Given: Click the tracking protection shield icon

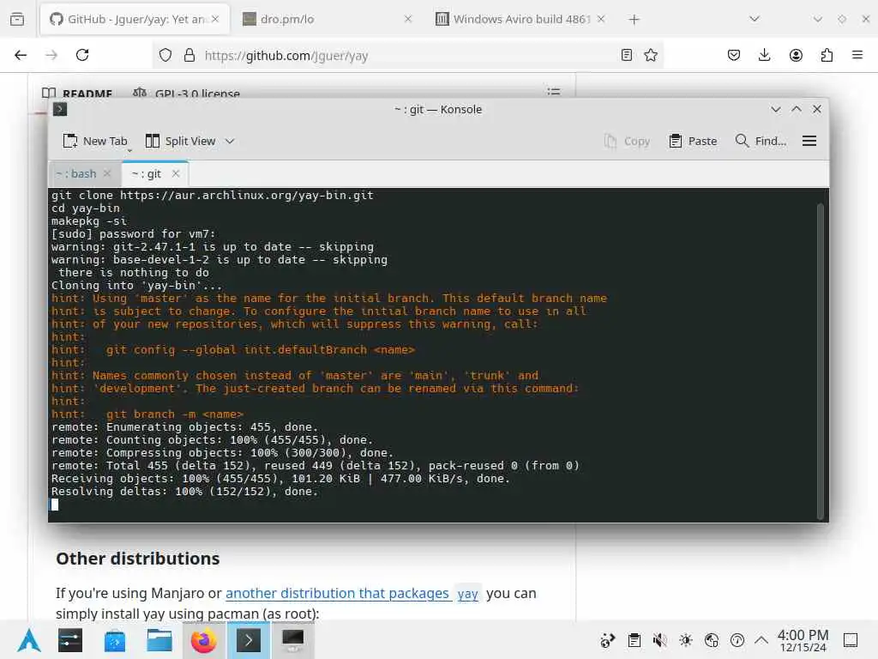Looking at the screenshot, I should [x=165, y=55].
